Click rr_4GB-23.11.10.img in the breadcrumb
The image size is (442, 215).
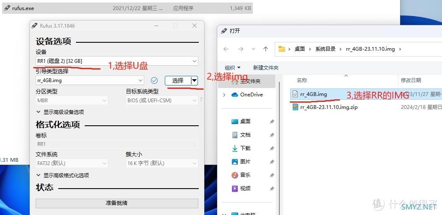pos(370,49)
